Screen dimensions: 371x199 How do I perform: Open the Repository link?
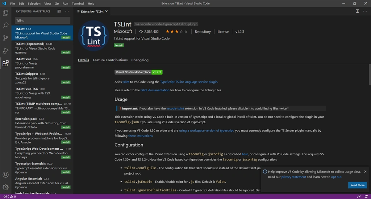(203, 32)
